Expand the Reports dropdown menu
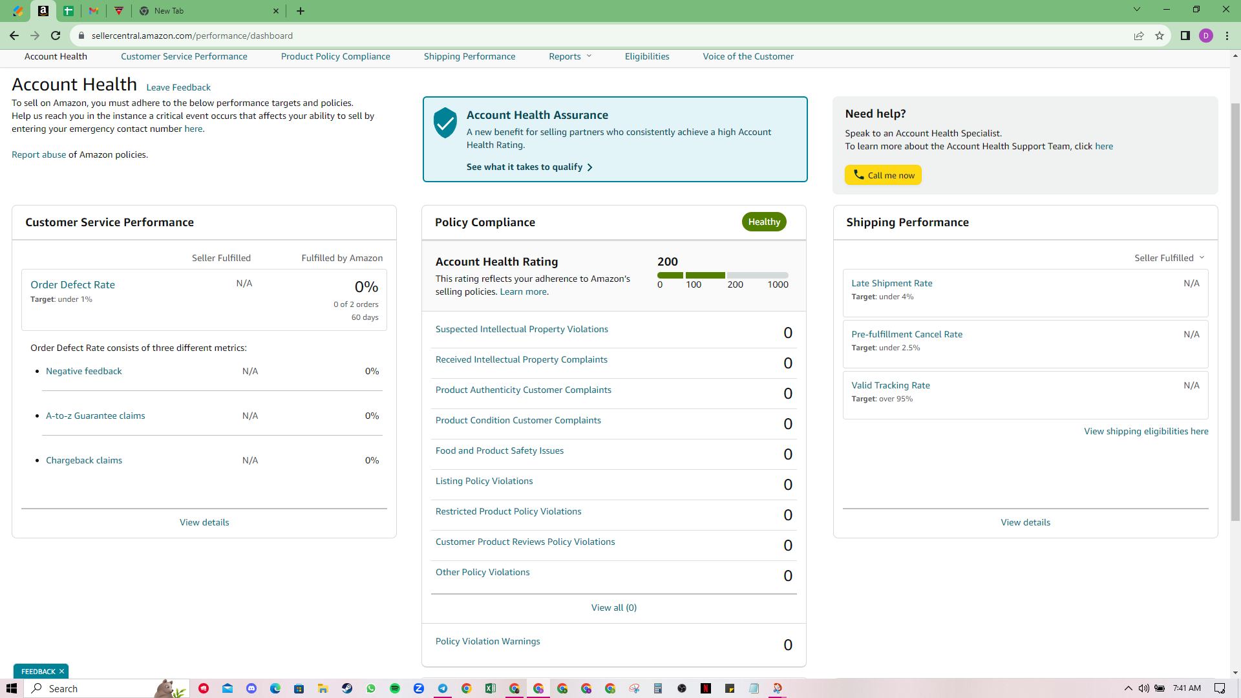 coord(570,57)
